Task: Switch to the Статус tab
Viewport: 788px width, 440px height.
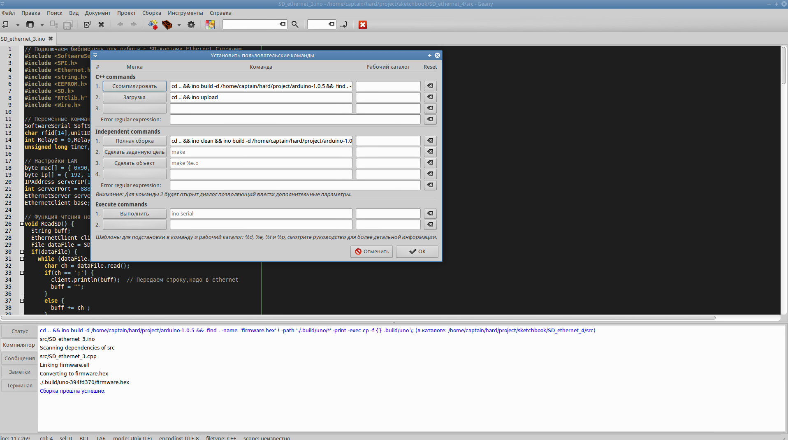Action: coord(19,331)
